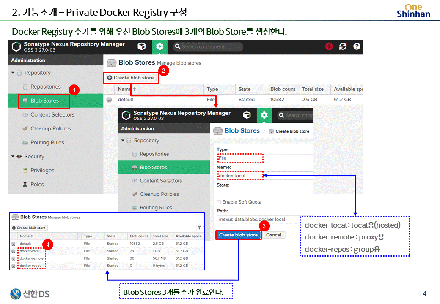The height and width of the screenshot is (304, 440).
Task: Click the Content Selectors icon in the left sidebar
Action: [x=25, y=115]
